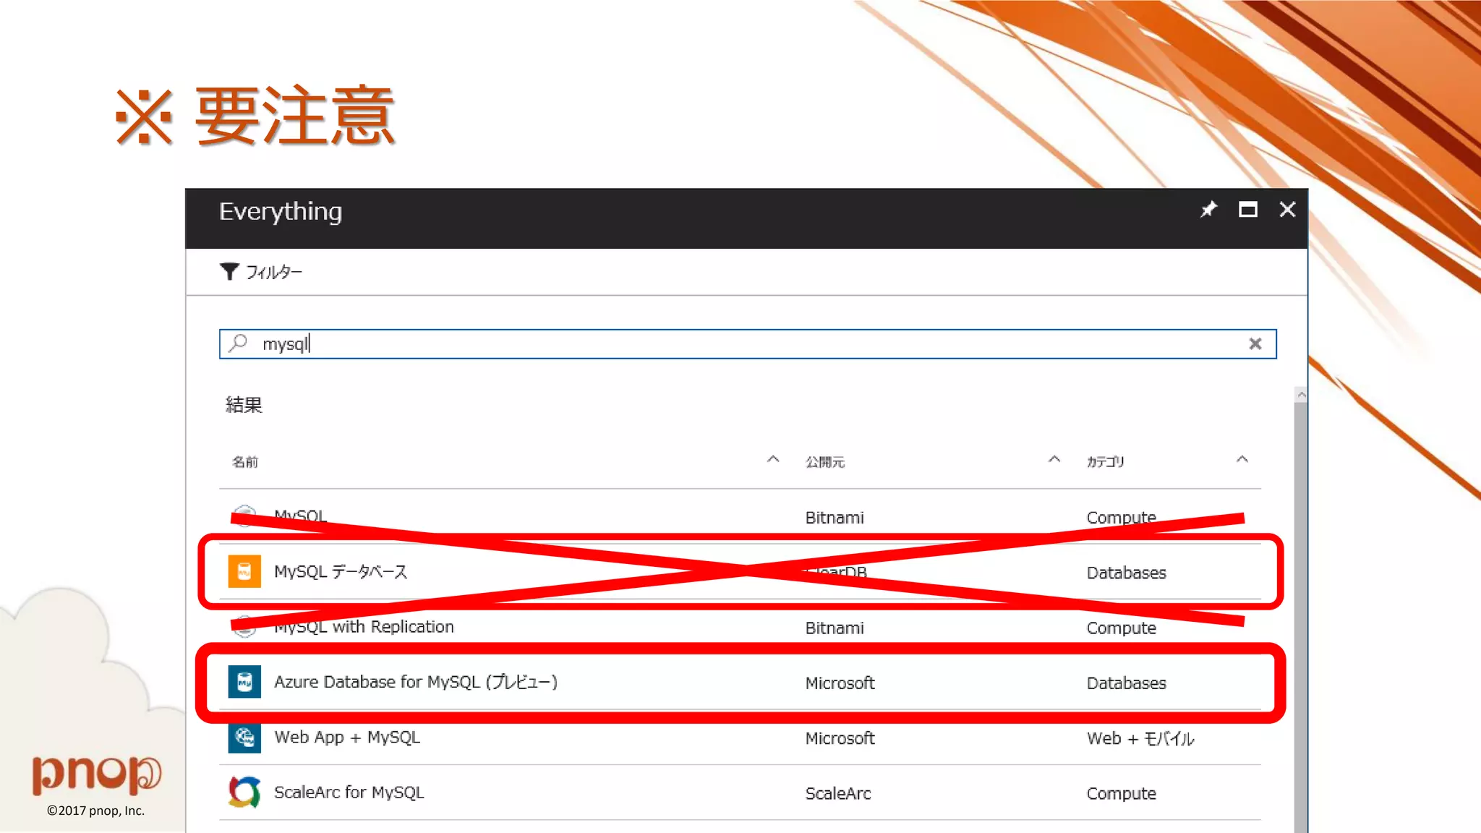Open ScaleArc for MySQL result
The height and width of the screenshot is (833, 1481).
coord(349,793)
